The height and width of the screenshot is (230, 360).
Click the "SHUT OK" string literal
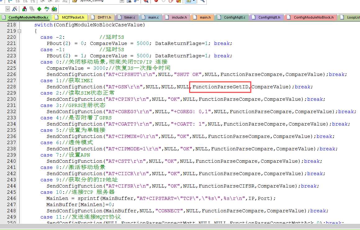tap(187, 74)
